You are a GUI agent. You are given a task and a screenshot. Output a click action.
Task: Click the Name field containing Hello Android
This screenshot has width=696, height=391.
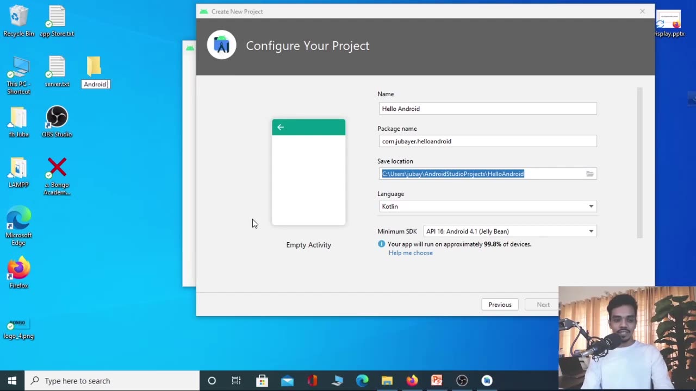pos(488,109)
